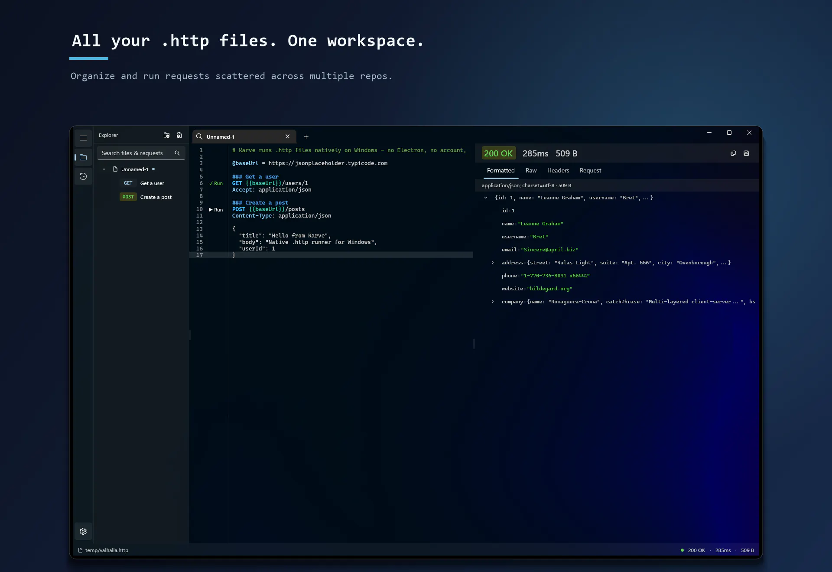The image size is (832, 572).
Task: Select the Explorer folder icon in the sidebar
Action: 83,157
